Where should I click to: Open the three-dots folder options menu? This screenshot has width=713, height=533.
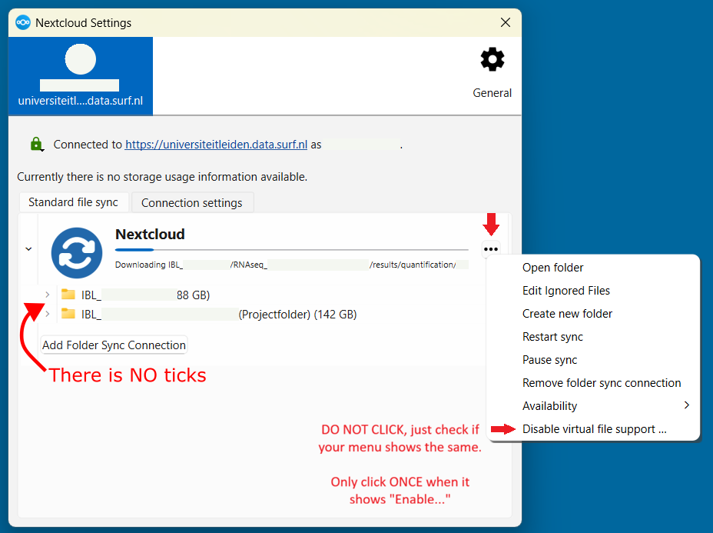coord(491,249)
